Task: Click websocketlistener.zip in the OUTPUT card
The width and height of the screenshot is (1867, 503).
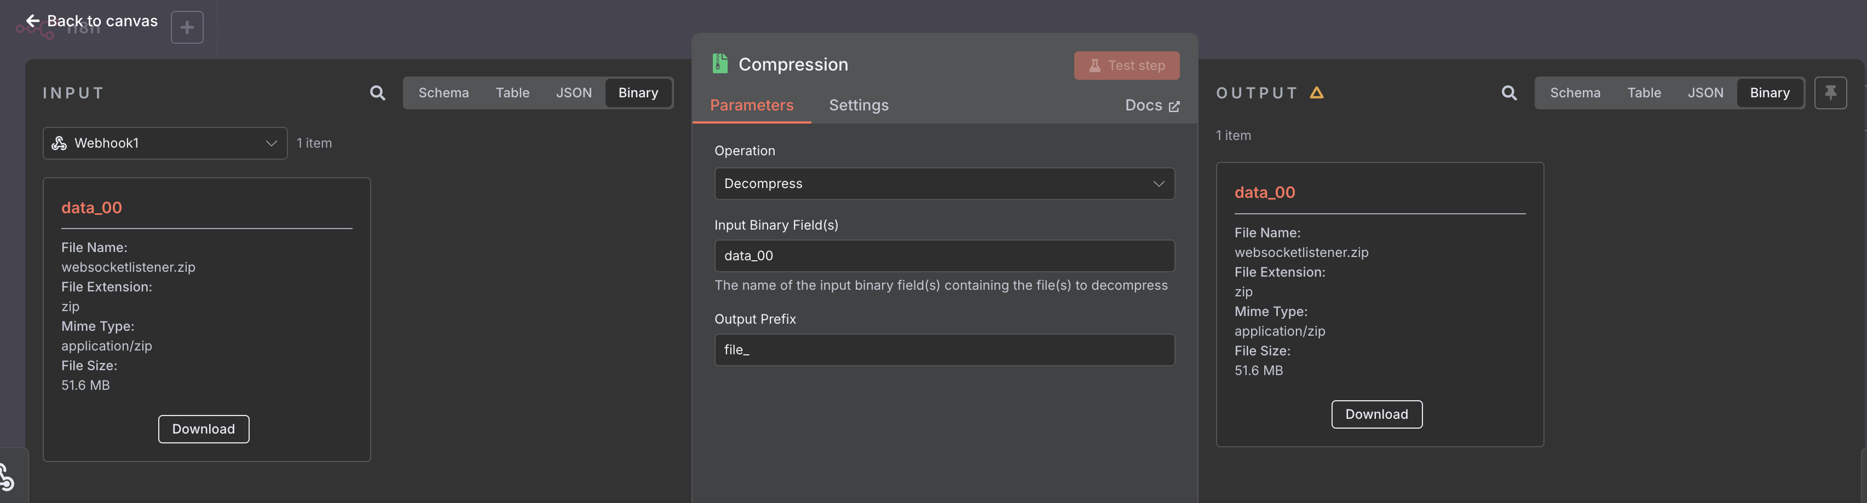Action: click(1301, 252)
